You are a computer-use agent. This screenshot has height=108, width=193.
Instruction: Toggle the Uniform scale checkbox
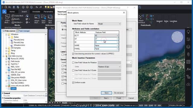73,82
